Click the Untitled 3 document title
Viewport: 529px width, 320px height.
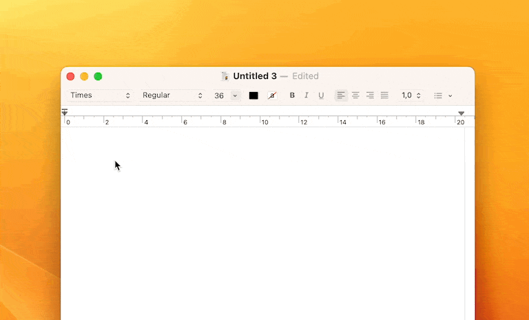(255, 76)
